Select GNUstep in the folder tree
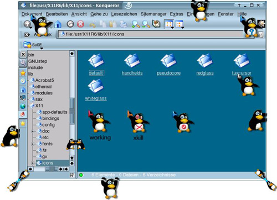 pyautogui.click(x=38, y=61)
